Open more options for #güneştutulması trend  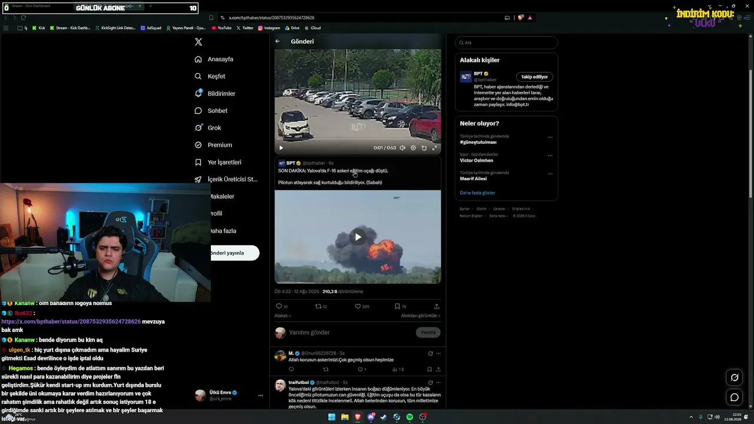click(550, 137)
